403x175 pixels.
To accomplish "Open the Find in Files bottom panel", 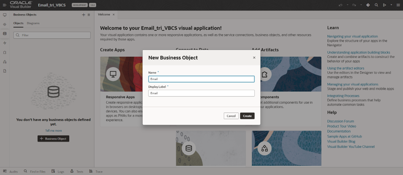I will pos(35,171).
